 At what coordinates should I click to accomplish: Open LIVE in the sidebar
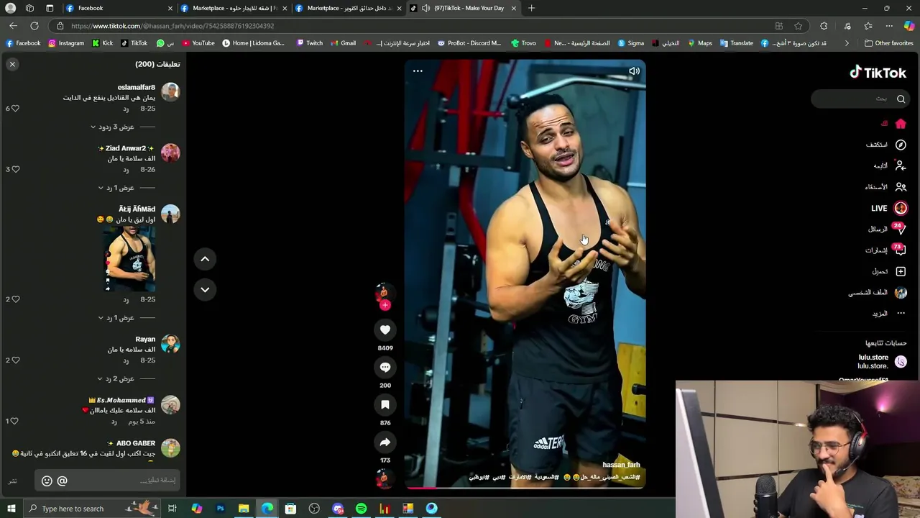(x=889, y=208)
